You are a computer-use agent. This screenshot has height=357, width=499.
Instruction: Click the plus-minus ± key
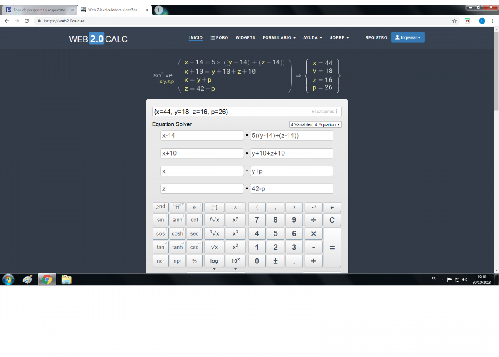[275, 261]
